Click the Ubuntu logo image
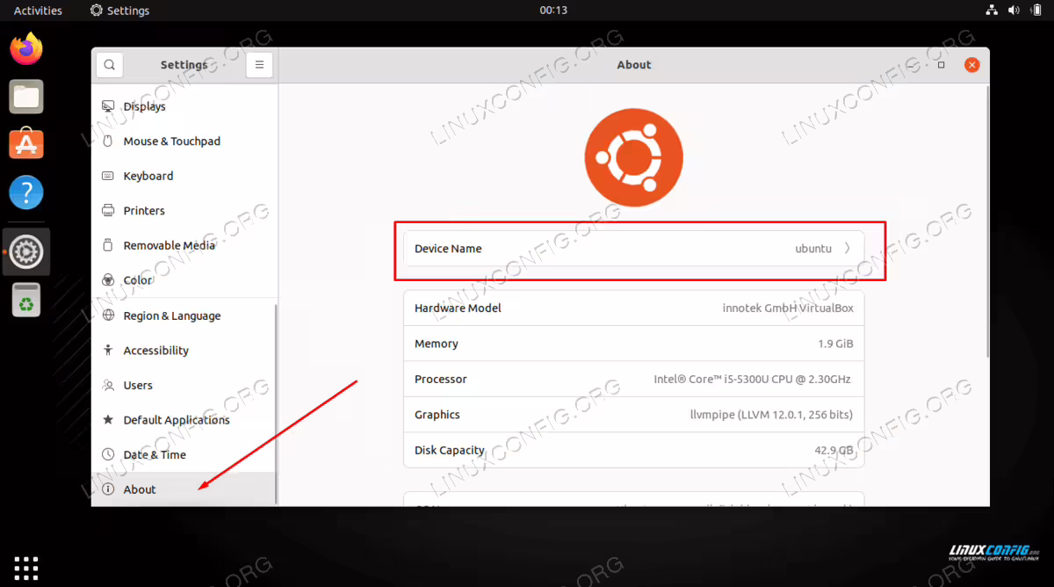The height and width of the screenshot is (587, 1054). point(633,157)
